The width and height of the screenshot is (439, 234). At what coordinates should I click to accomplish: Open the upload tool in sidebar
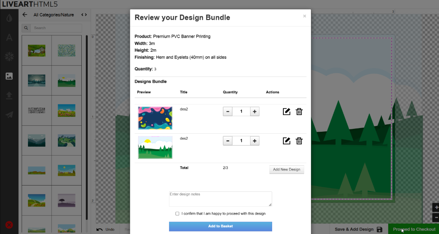tap(9, 96)
